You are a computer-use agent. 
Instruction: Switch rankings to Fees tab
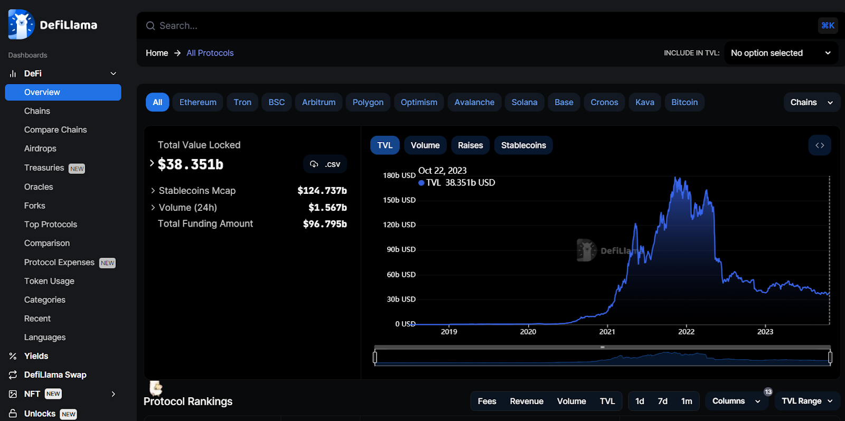point(487,401)
